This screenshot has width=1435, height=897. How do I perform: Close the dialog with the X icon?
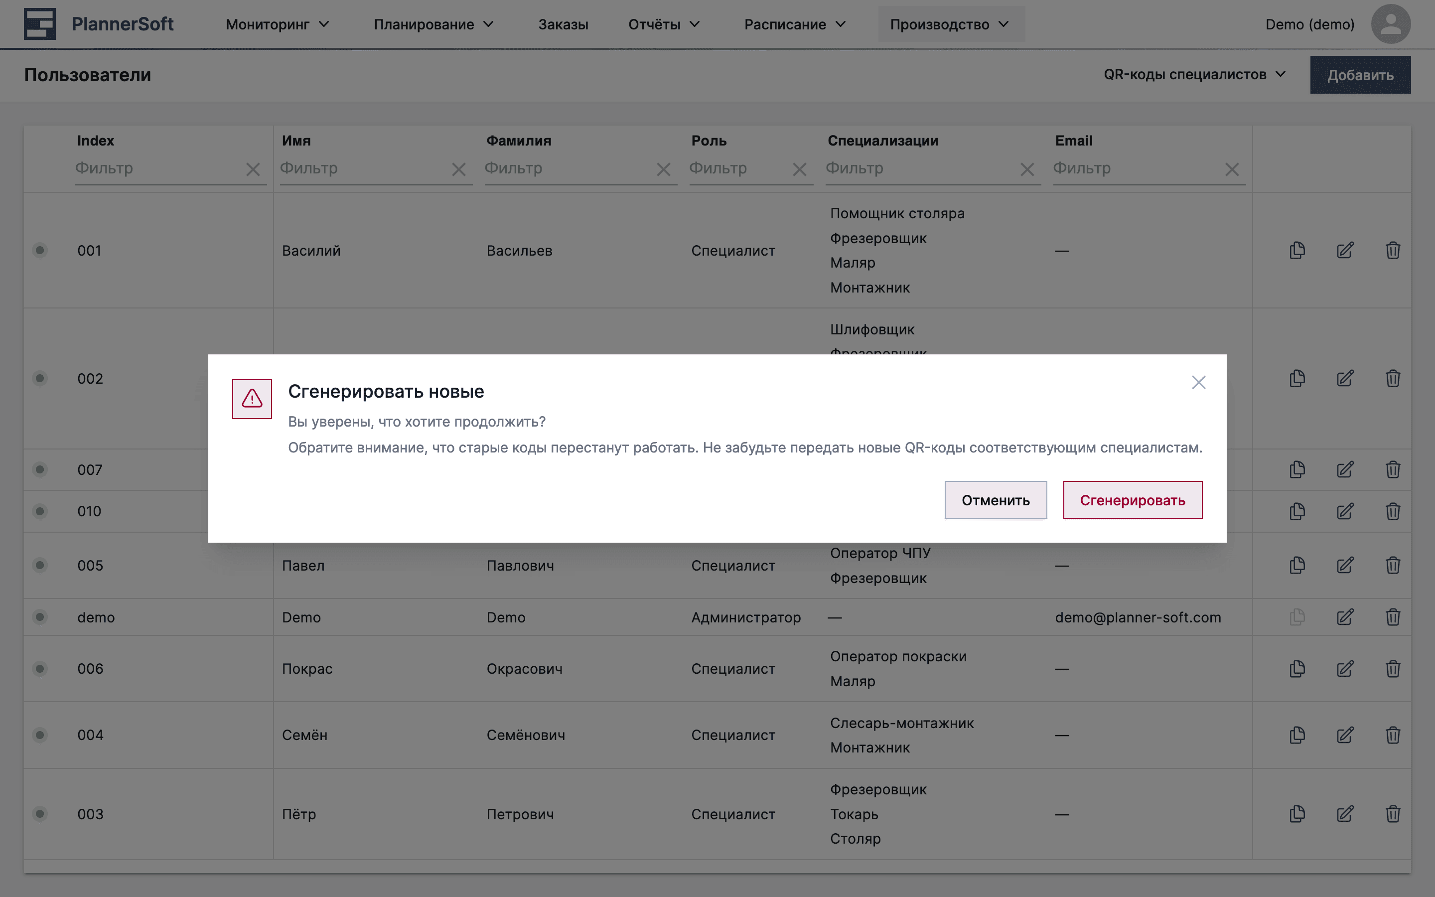point(1198,382)
